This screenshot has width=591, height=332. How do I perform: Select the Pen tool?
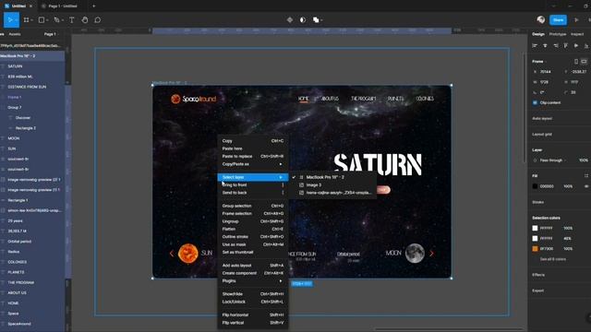coord(56,20)
